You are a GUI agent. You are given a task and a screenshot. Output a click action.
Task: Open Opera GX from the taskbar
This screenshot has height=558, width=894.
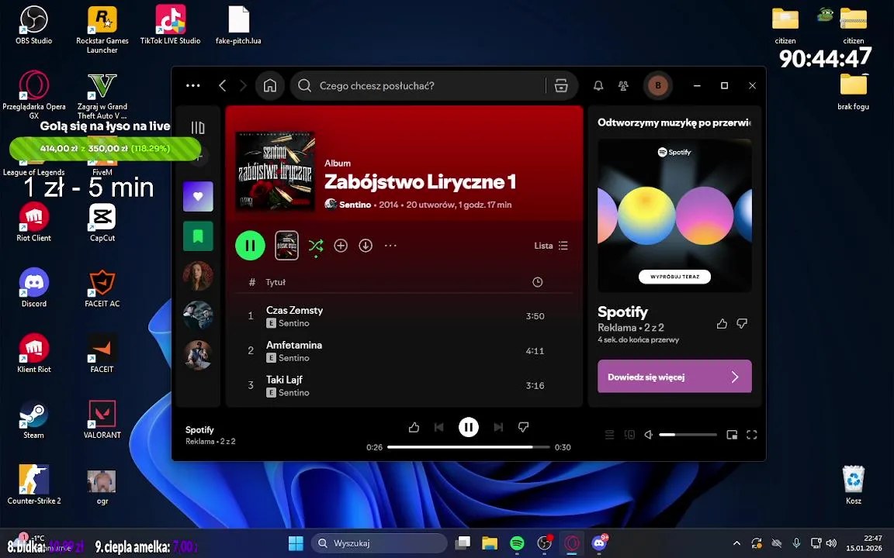point(572,543)
